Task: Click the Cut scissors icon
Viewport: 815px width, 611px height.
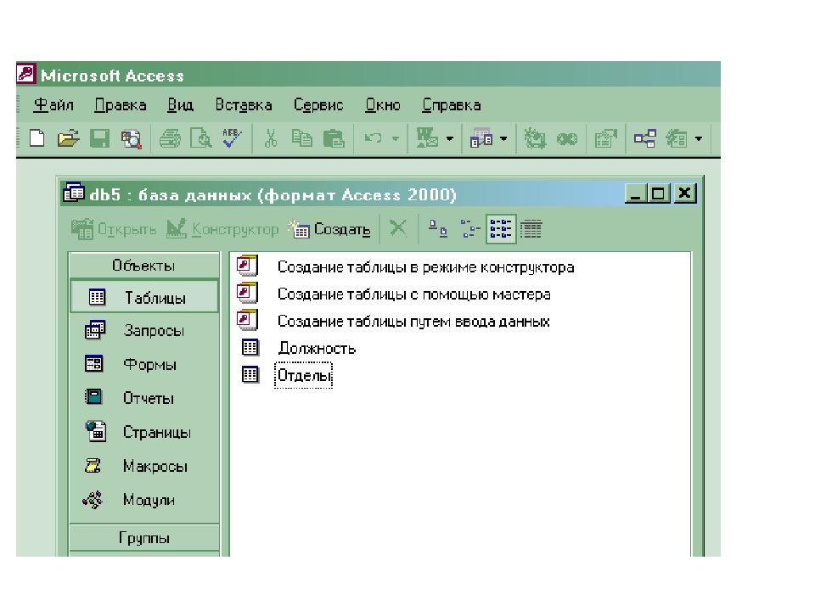Action: [270, 138]
